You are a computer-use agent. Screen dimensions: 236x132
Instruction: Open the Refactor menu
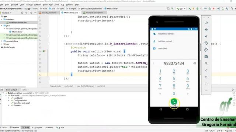[x=38, y=5]
